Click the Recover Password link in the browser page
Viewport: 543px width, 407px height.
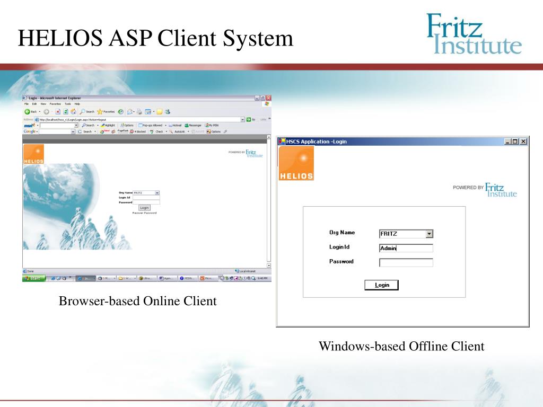[x=144, y=213]
